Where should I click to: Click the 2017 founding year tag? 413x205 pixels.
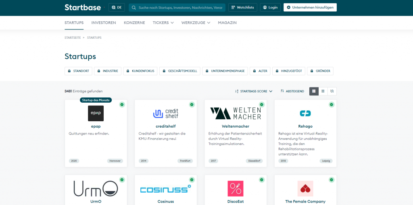(214, 161)
